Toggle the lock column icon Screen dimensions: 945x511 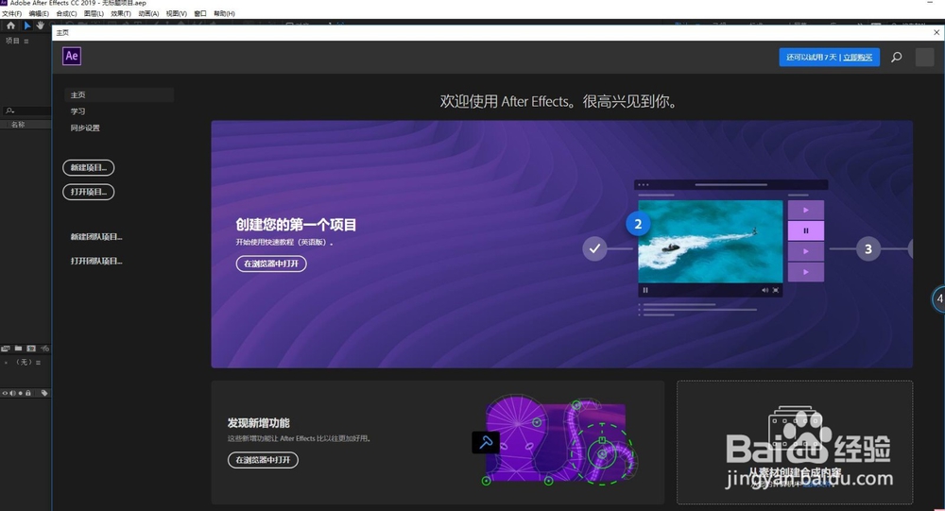[27, 393]
